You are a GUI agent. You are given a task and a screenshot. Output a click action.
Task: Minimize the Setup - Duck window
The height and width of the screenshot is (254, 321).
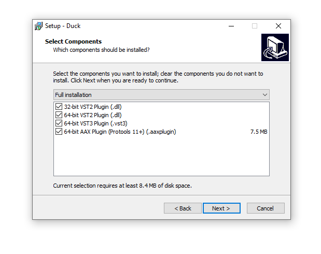tap(231, 26)
